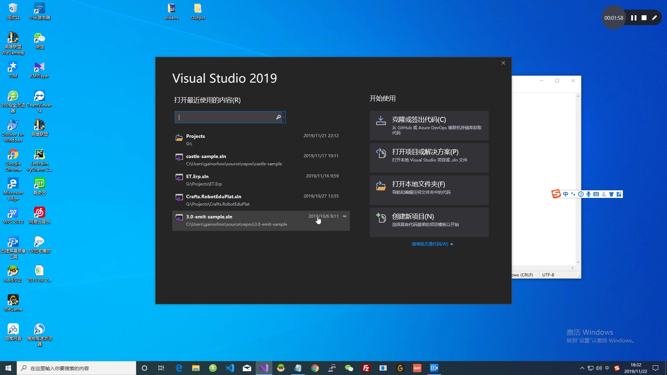Image resolution: width=667 pixels, height=375 pixels.
Task: Select Docker for Windows desktop icon
Action: click(x=13, y=131)
